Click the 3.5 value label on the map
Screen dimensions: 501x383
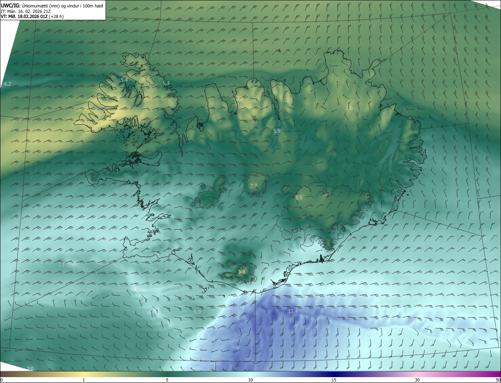coord(299,198)
